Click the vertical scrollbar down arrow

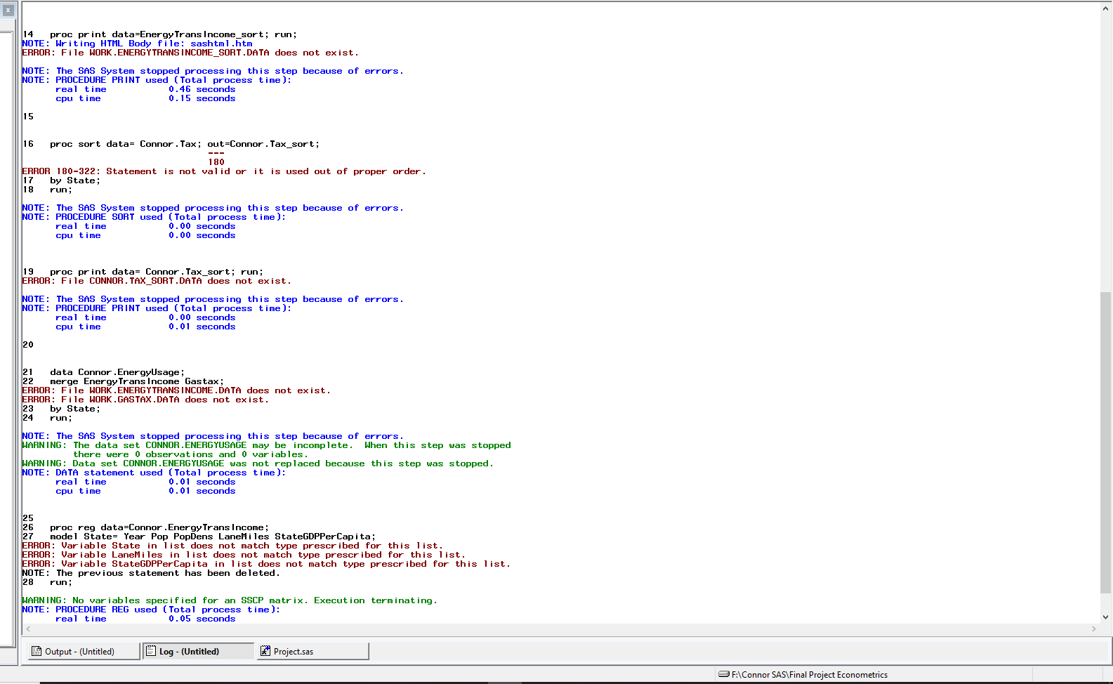pyautogui.click(x=1106, y=617)
